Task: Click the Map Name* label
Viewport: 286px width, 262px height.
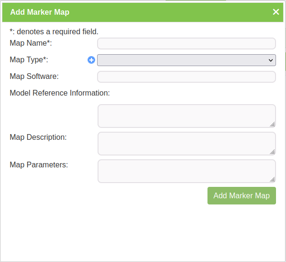Action: point(30,43)
